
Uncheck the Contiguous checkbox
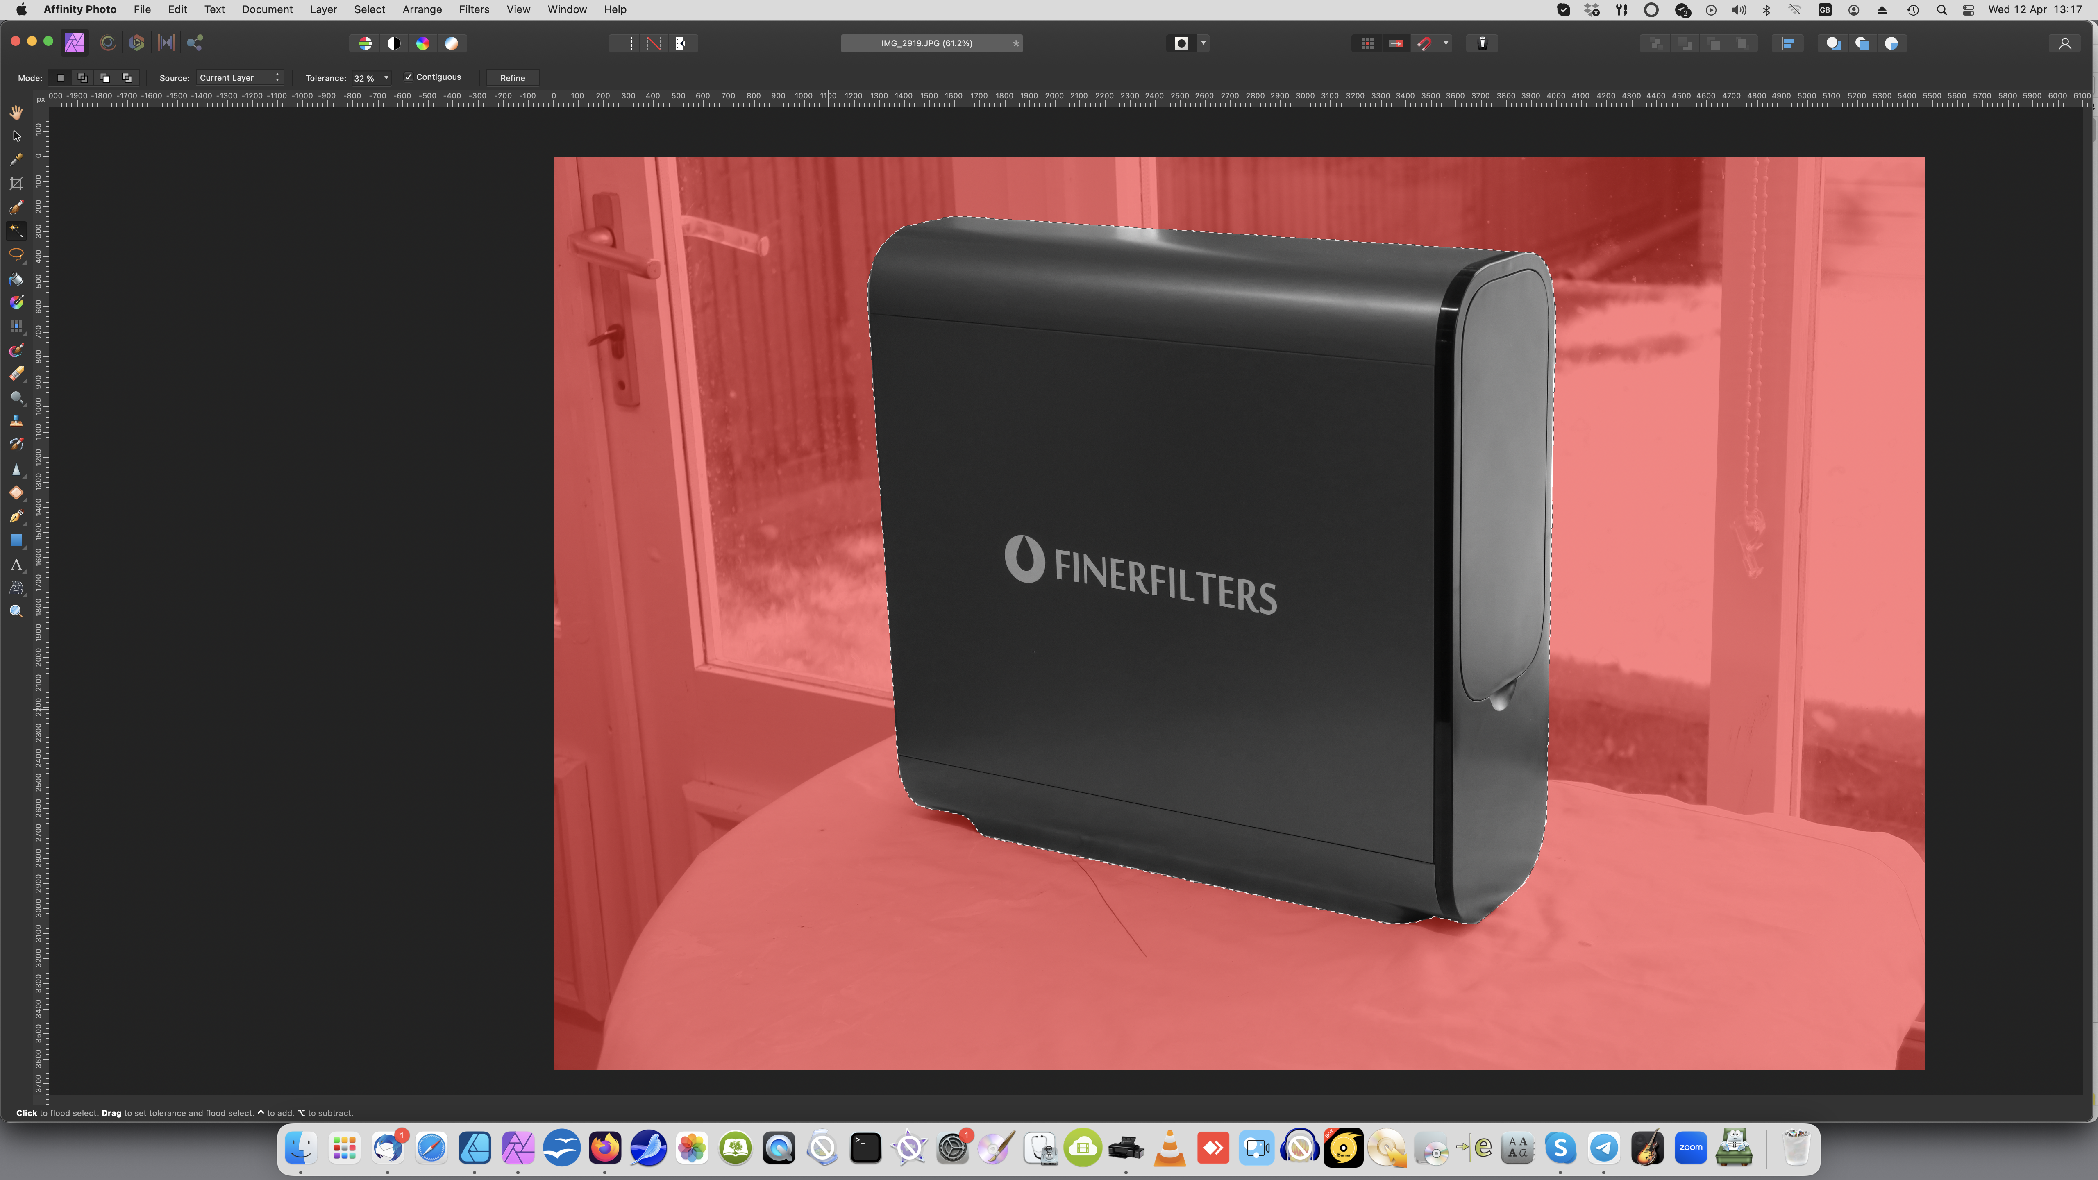409,77
